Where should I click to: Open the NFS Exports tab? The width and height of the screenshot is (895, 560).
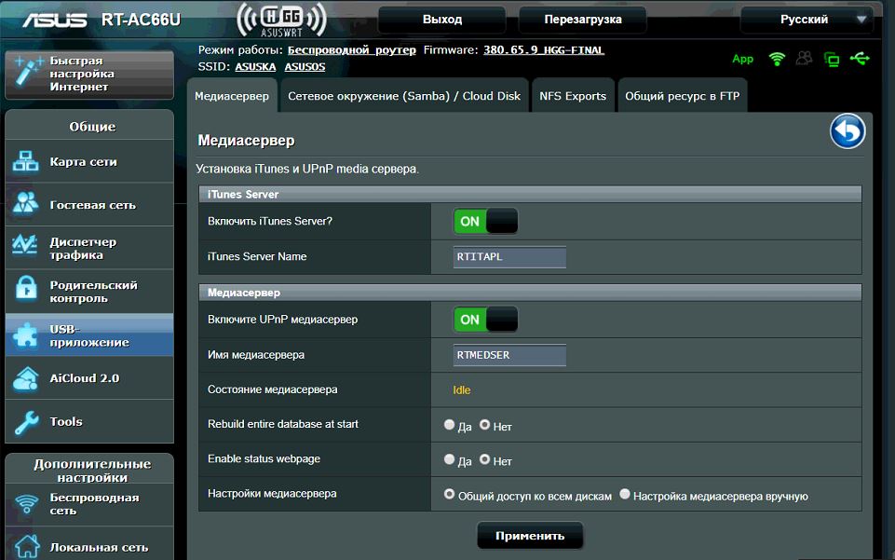(573, 96)
